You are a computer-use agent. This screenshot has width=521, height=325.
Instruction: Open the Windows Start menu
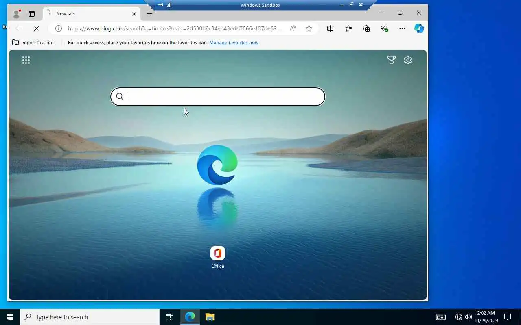tap(10, 317)
